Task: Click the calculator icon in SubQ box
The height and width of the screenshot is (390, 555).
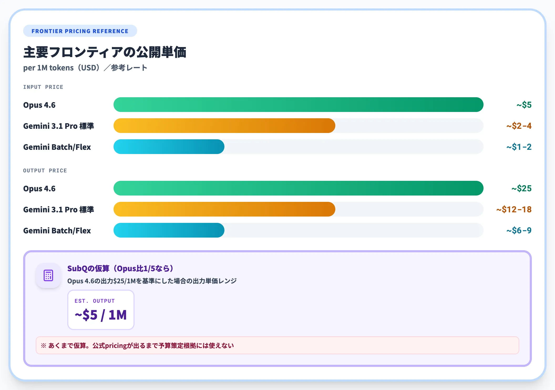Action: [48, 275]
